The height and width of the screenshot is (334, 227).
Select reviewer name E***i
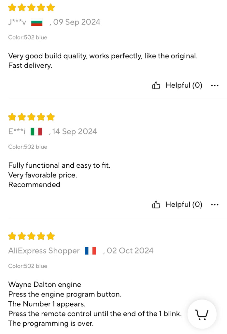[17, 132]
